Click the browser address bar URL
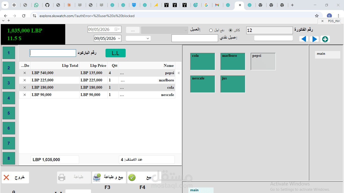 point(87,16)
